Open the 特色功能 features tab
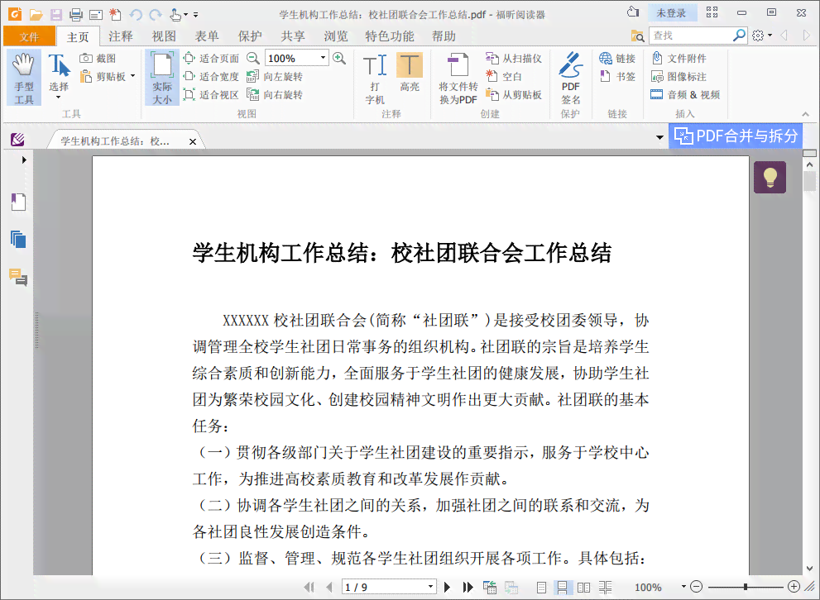Viewport: 820px width, 600px height. click(x=390, y=36)
